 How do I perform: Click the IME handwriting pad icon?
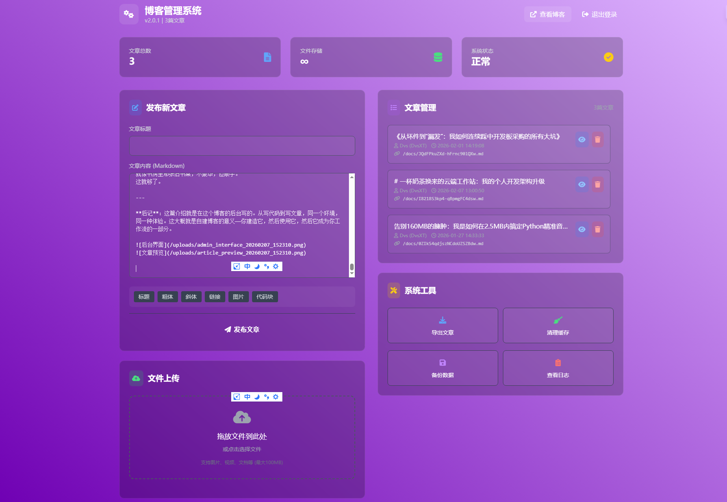pyautogui.click(x=237, y=266)
